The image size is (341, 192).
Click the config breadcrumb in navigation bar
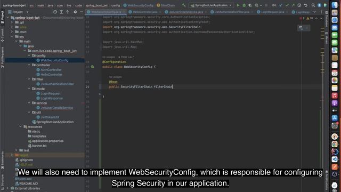(116, 5)
